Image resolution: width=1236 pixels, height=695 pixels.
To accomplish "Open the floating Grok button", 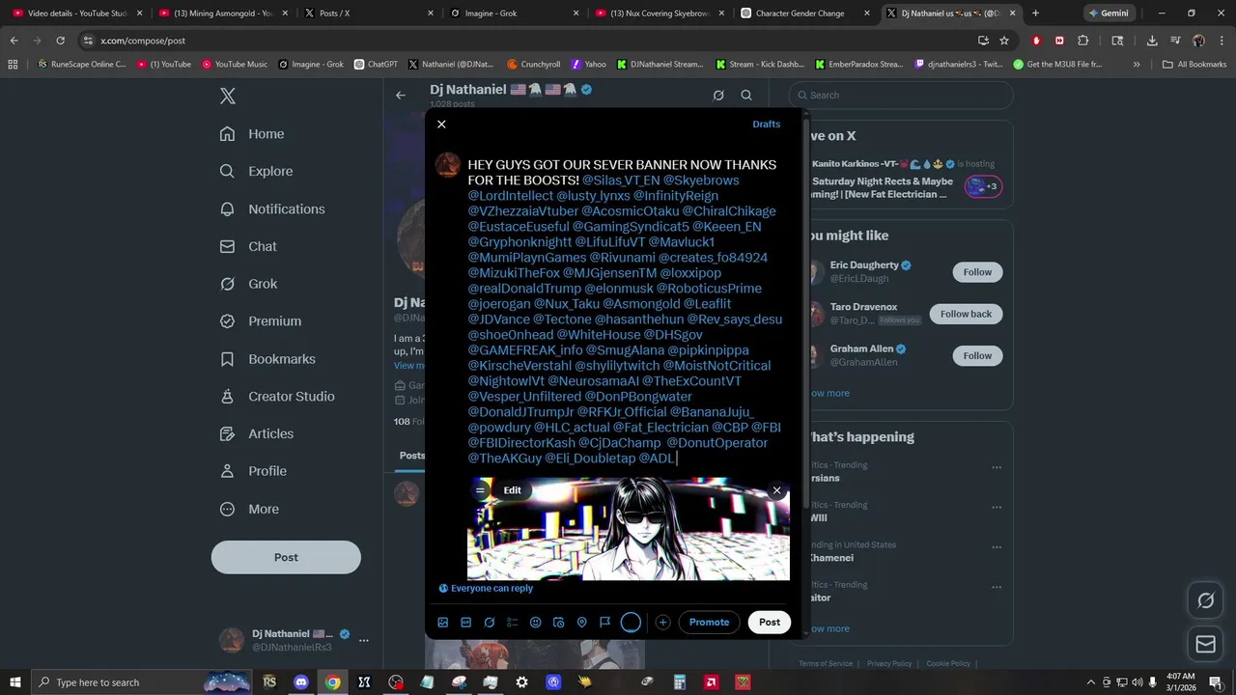I will tap(1206, 600).
